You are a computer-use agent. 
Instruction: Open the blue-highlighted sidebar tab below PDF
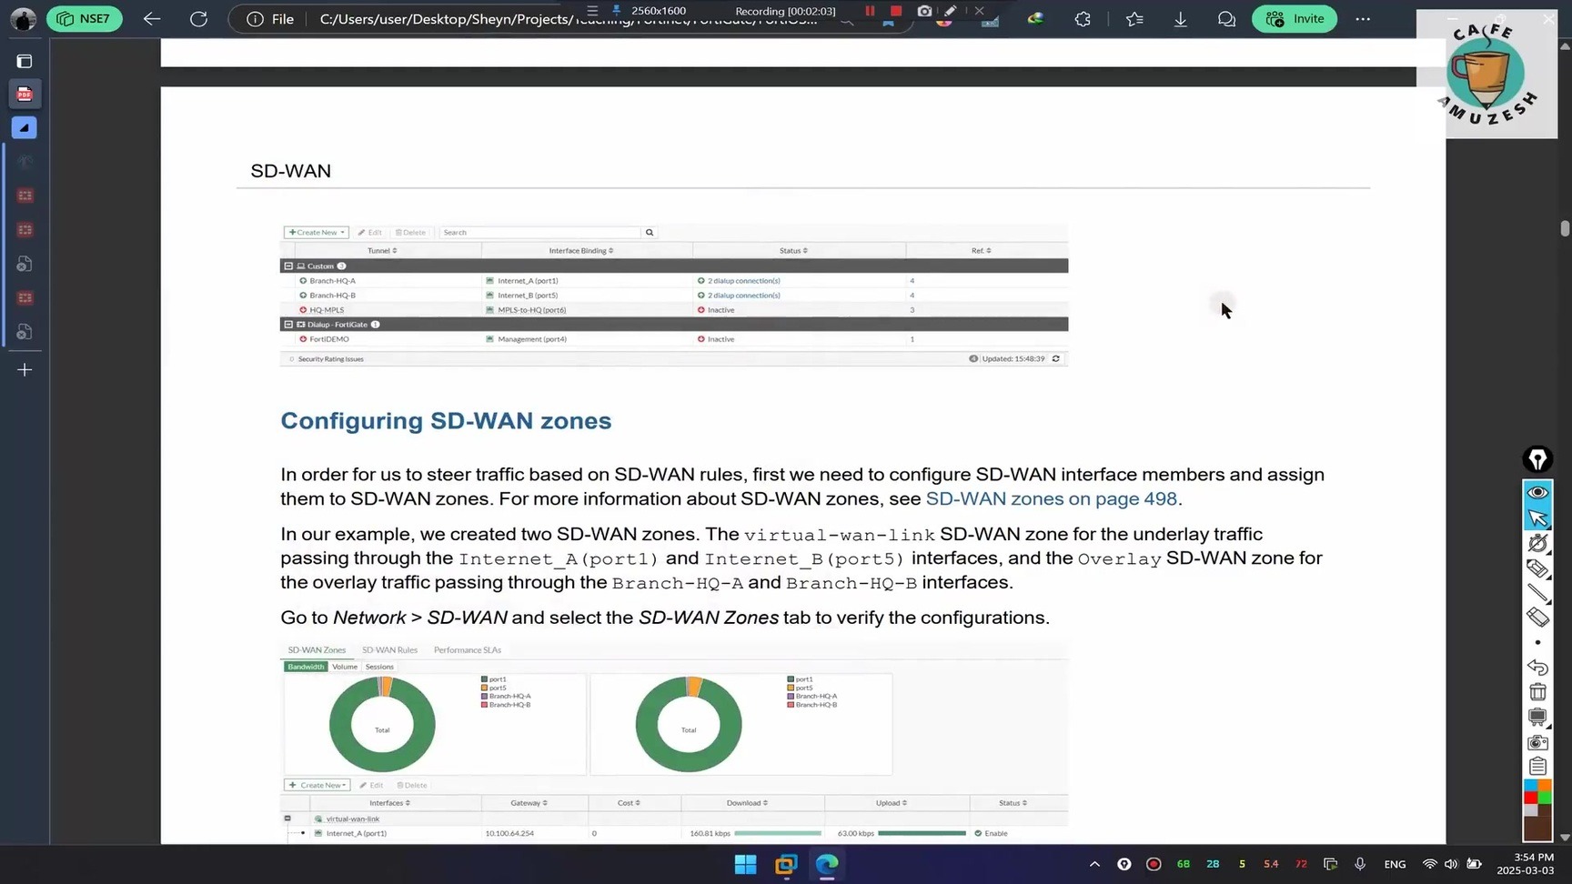[25, 128]
